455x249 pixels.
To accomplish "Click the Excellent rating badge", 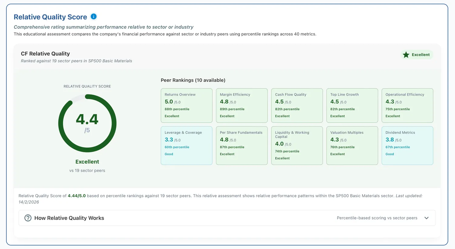I will (x=417, y=55).
